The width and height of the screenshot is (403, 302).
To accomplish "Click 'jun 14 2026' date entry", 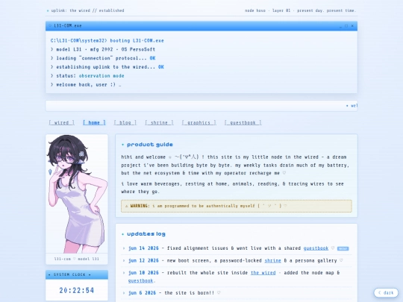I will tap(143, 248).
